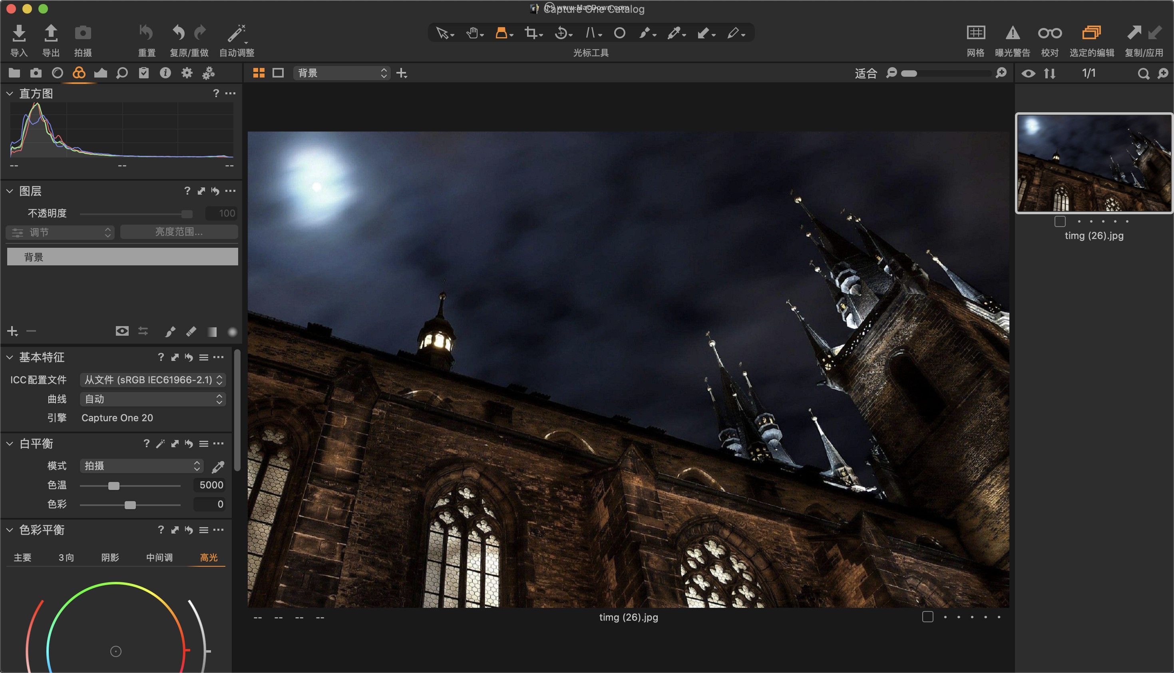Adjust the 色彩 tint slider
This screenshot has height=673, width=1174.
click(130, 505)
